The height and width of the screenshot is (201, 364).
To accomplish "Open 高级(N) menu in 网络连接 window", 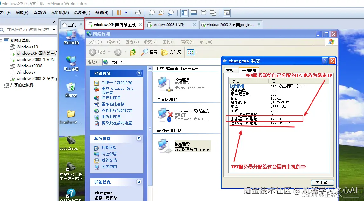I will pyautogui.click(x=187, y=42).
